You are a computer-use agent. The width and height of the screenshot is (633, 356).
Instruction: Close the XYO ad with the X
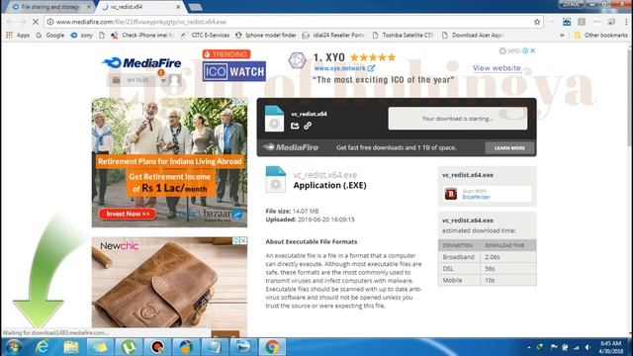pos(533,50)
